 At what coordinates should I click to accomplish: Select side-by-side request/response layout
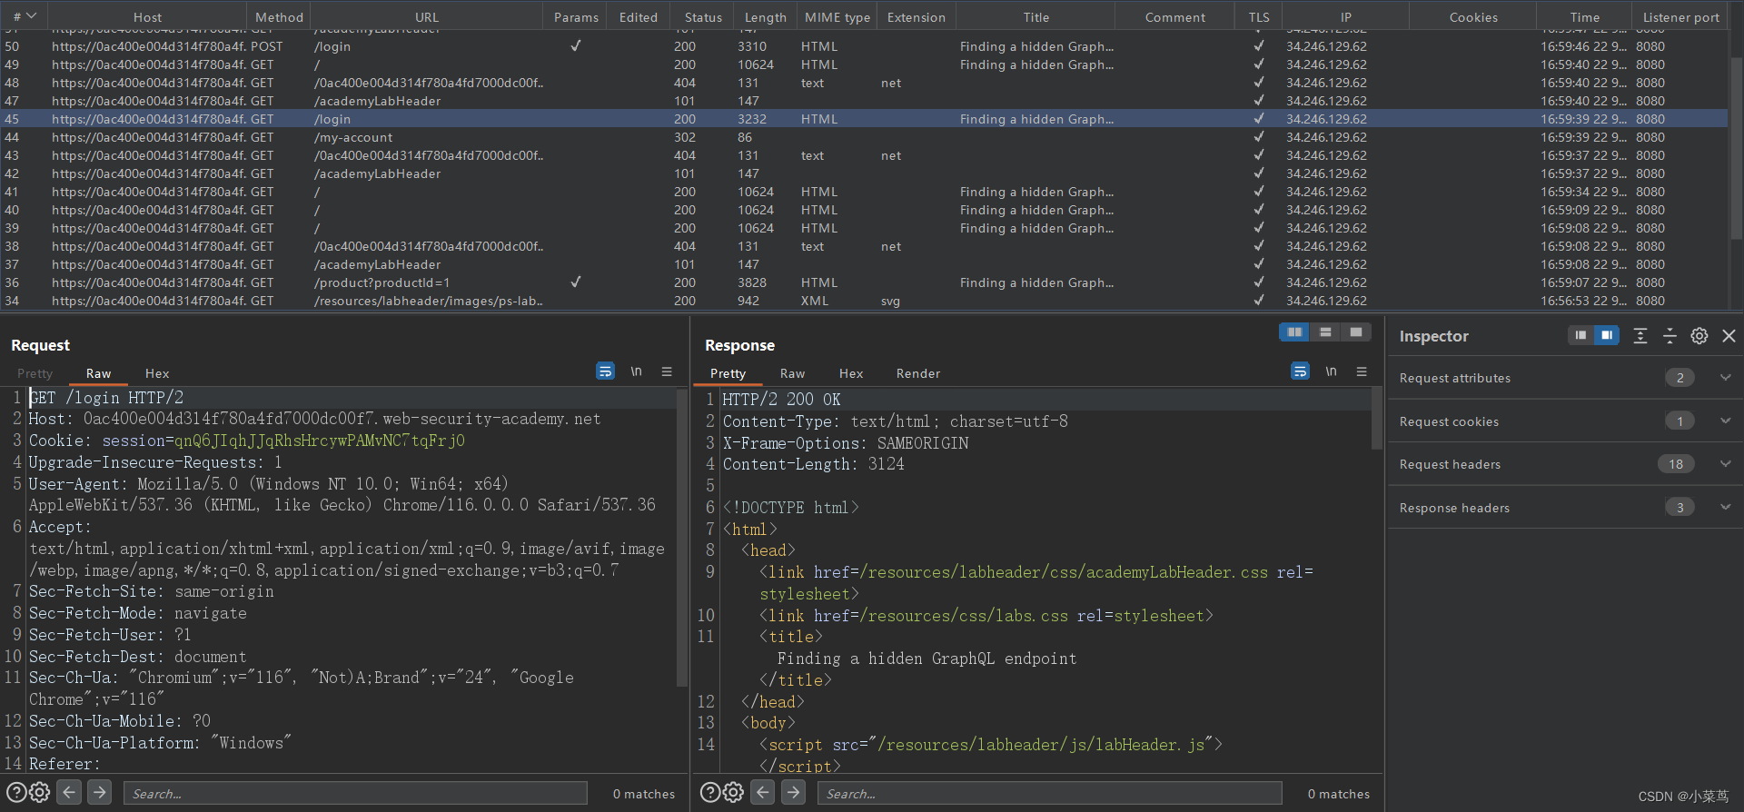pyautogui.click(x=1294, y=332)
